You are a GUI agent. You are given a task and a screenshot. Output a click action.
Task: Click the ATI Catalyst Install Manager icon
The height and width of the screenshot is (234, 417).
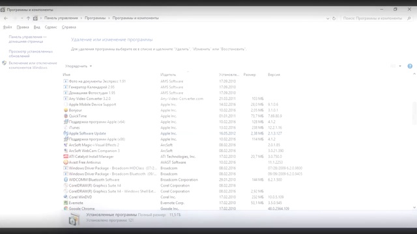tap(66, 157)
